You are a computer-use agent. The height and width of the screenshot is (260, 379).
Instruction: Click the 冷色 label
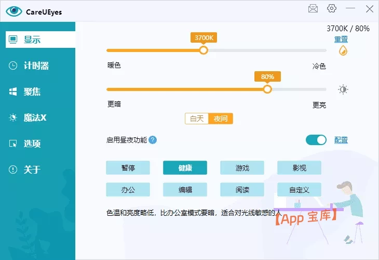coord(319,66)
